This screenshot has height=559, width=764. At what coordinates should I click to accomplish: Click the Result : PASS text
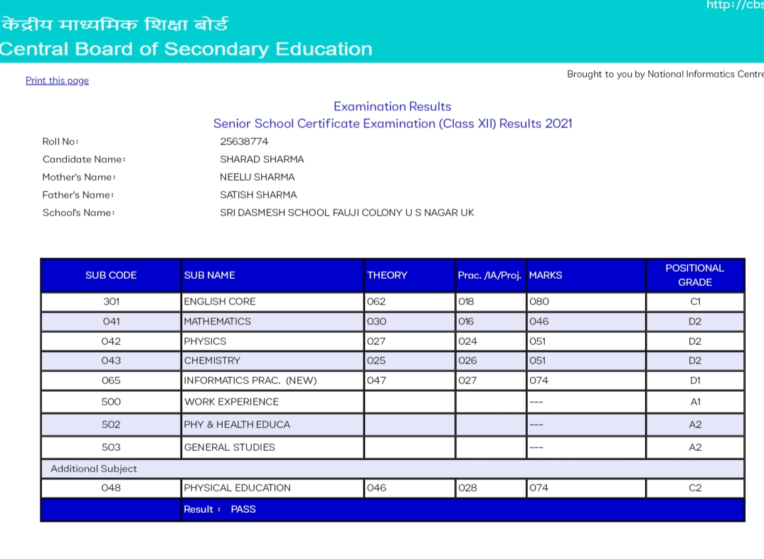coord(219,509)
